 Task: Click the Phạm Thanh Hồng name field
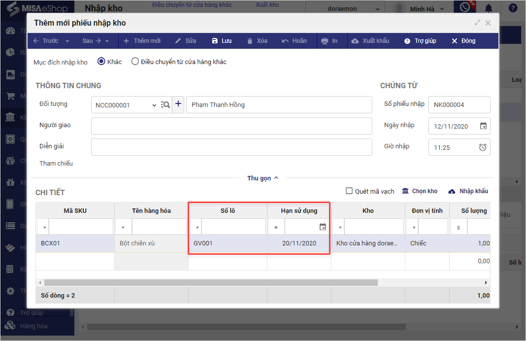point(279,105)
